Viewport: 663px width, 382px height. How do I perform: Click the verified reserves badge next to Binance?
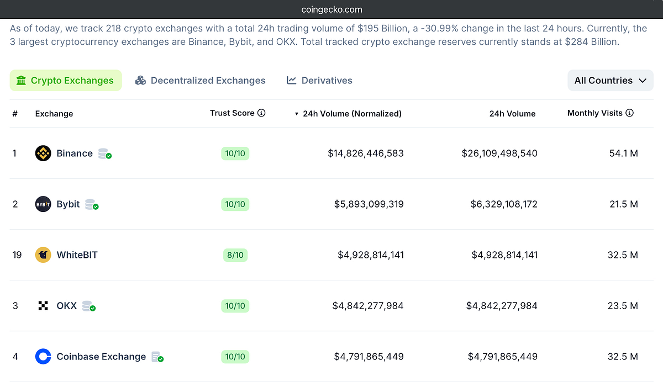[x=104, y=153]
